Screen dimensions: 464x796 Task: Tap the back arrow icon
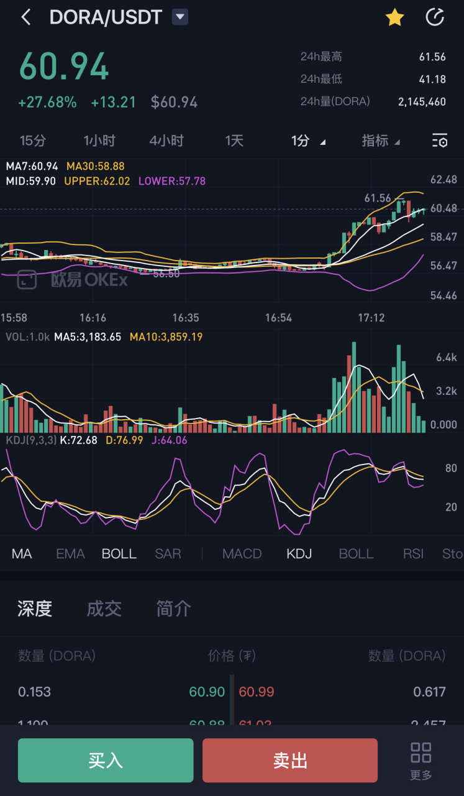click(25, 17)
